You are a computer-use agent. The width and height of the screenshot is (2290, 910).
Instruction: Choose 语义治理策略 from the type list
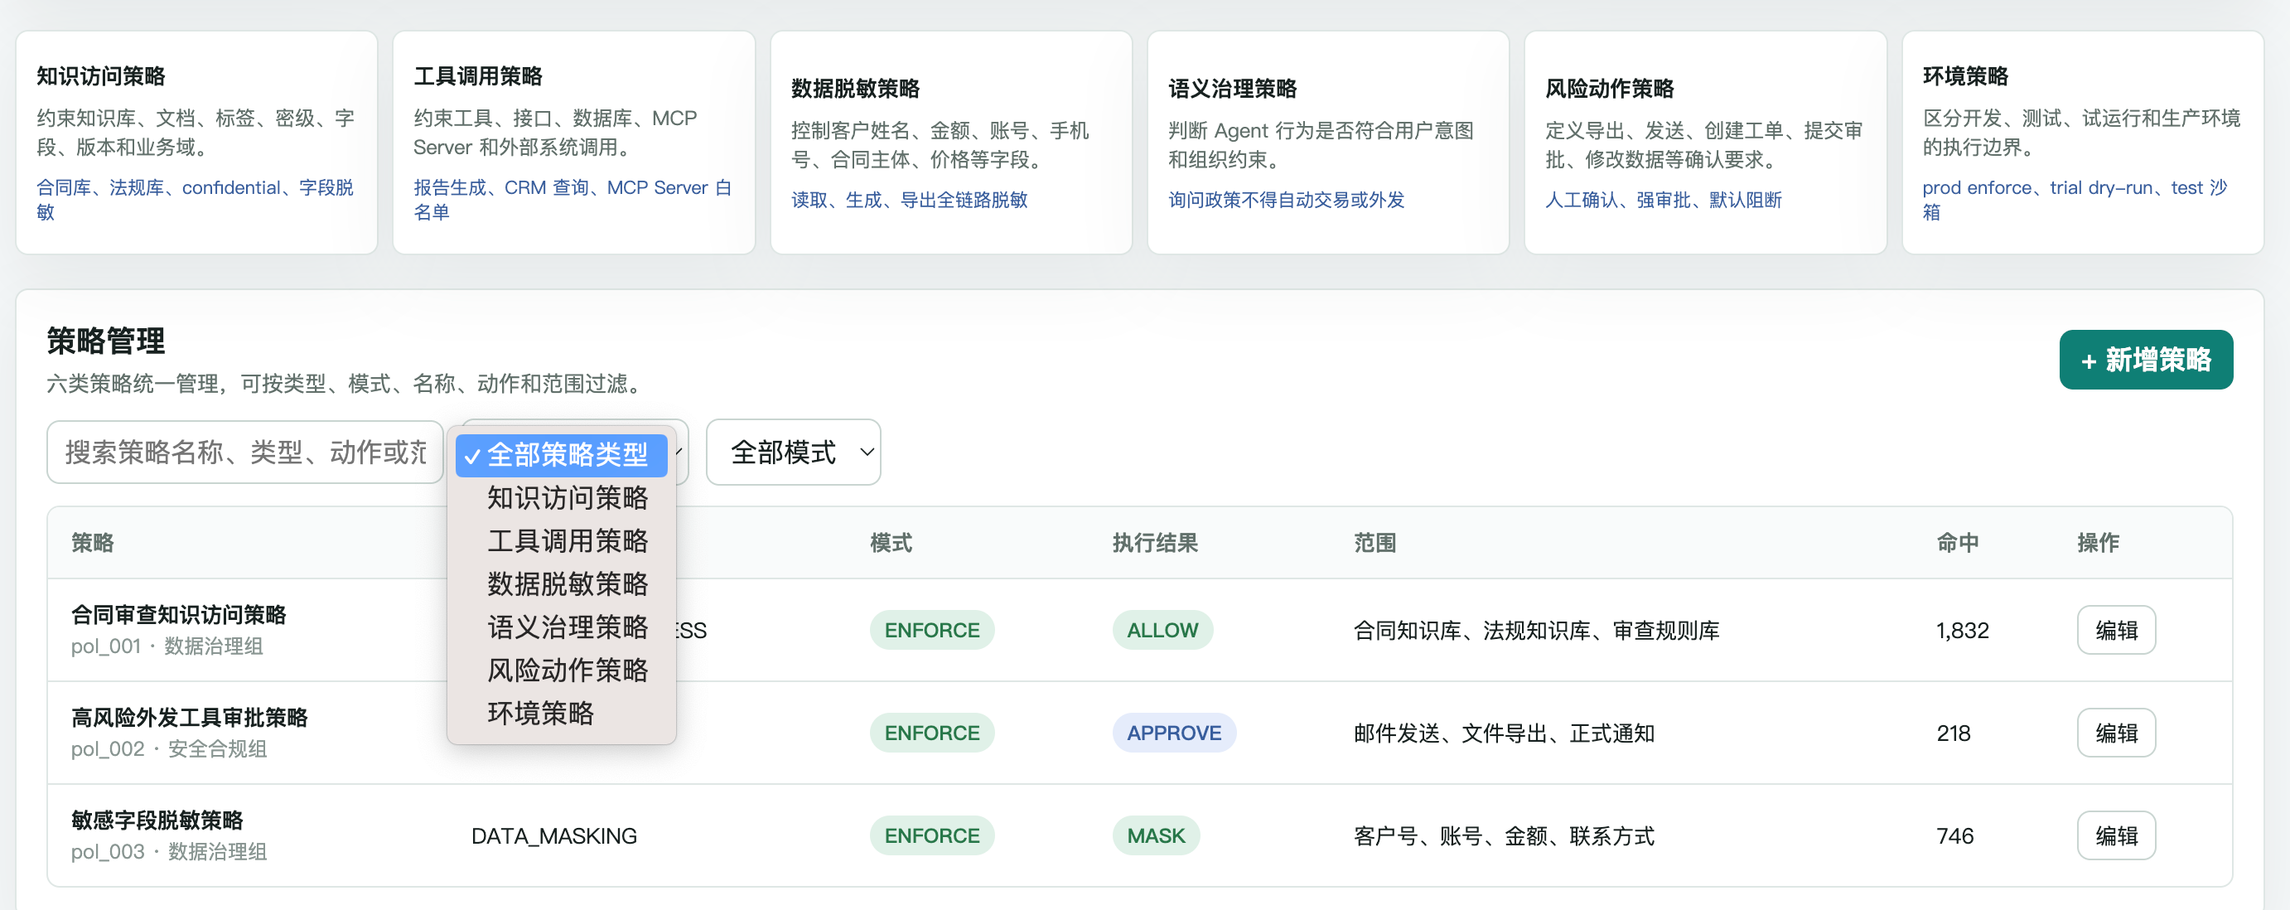561,627
